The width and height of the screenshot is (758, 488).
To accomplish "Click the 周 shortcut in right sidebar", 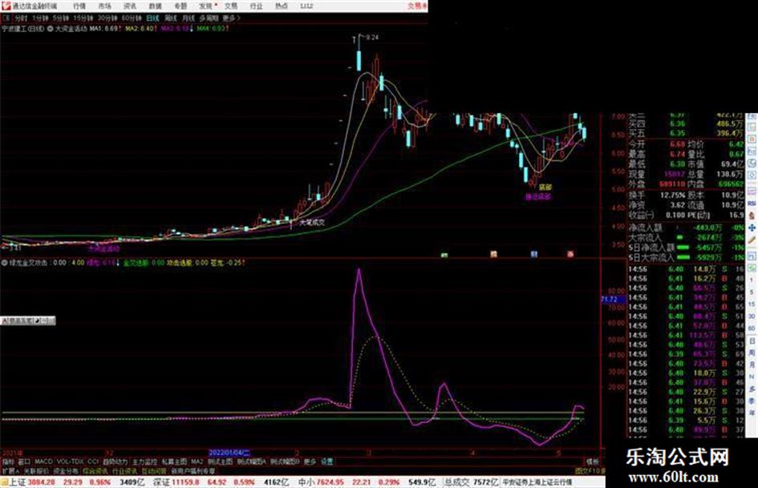I will click(752, 353).
